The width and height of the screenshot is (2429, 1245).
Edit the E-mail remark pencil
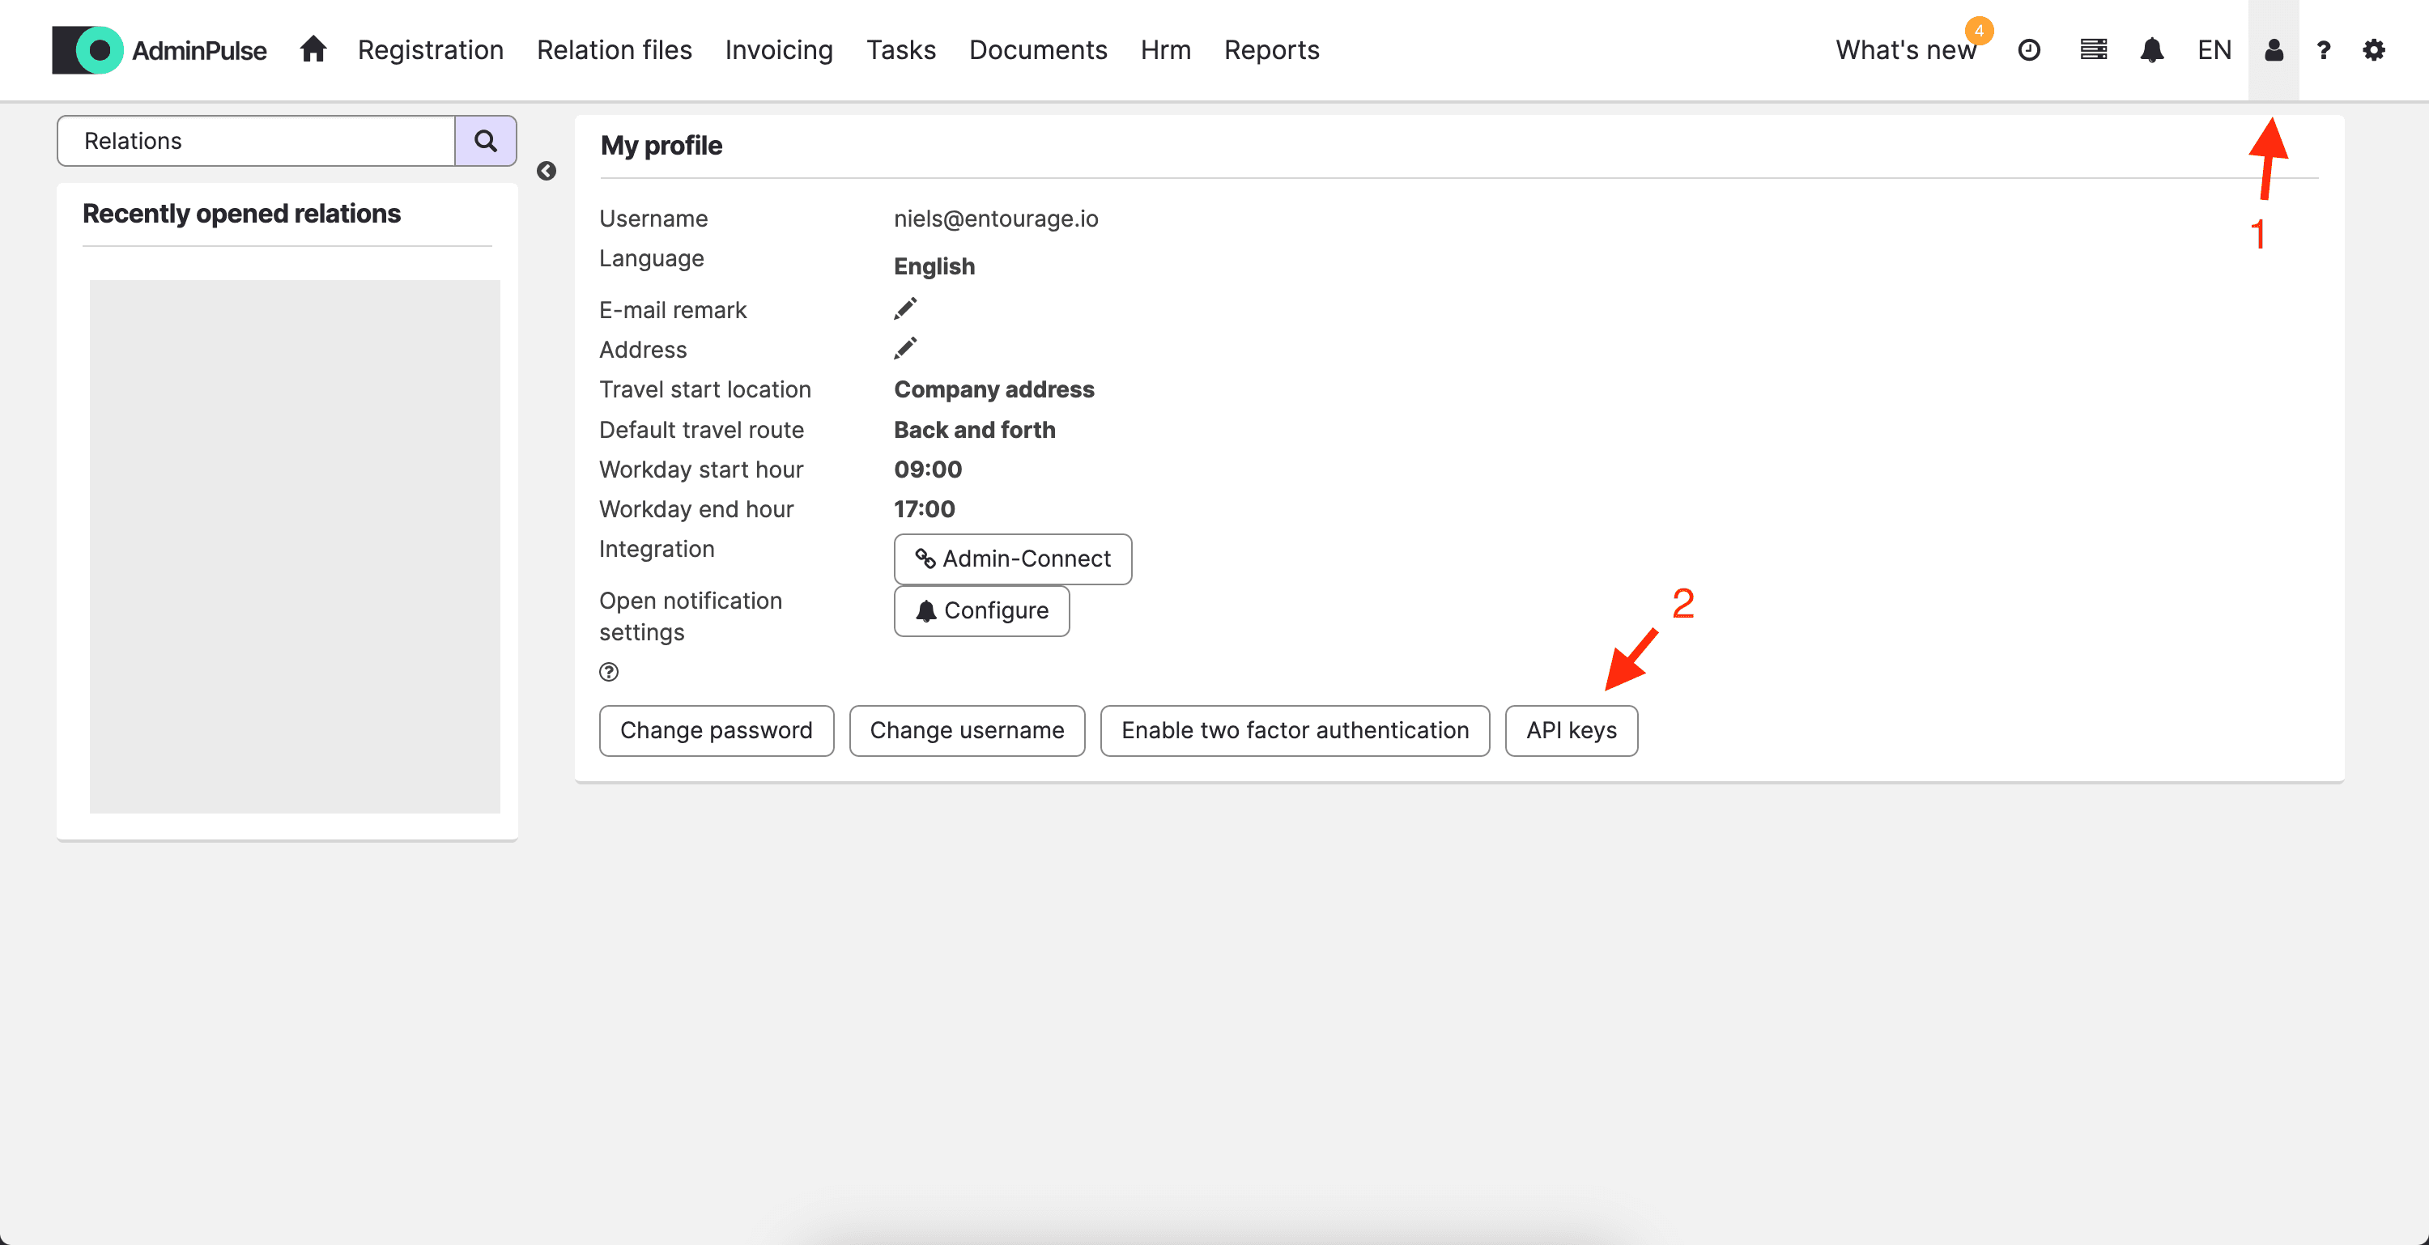[x=904, y=309]
